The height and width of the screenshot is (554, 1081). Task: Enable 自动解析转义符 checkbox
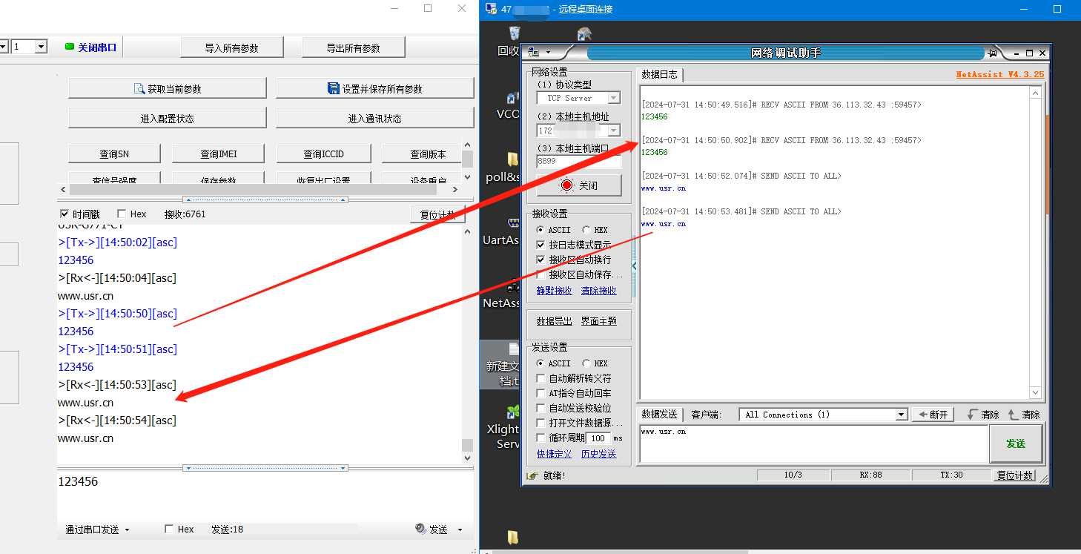coord(540,378)
